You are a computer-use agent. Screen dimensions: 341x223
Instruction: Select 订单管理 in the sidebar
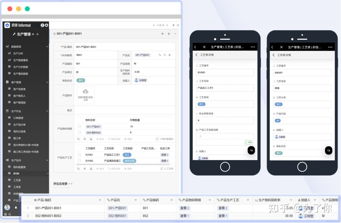[x=18, y=118]
